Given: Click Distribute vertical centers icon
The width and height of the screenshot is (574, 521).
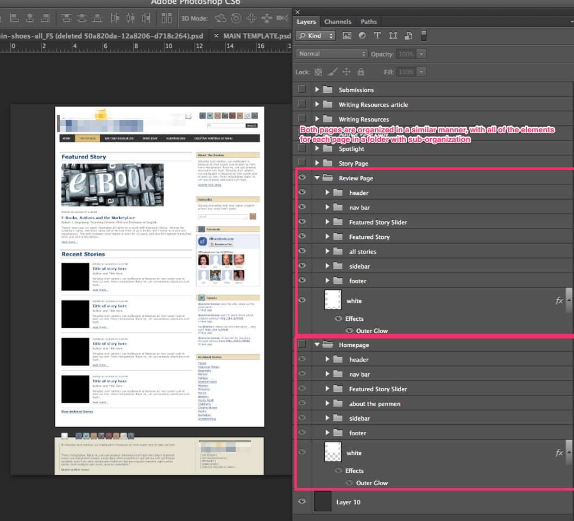Looking at the screenshot, I should pyautogui.click(x=81, y=18).
